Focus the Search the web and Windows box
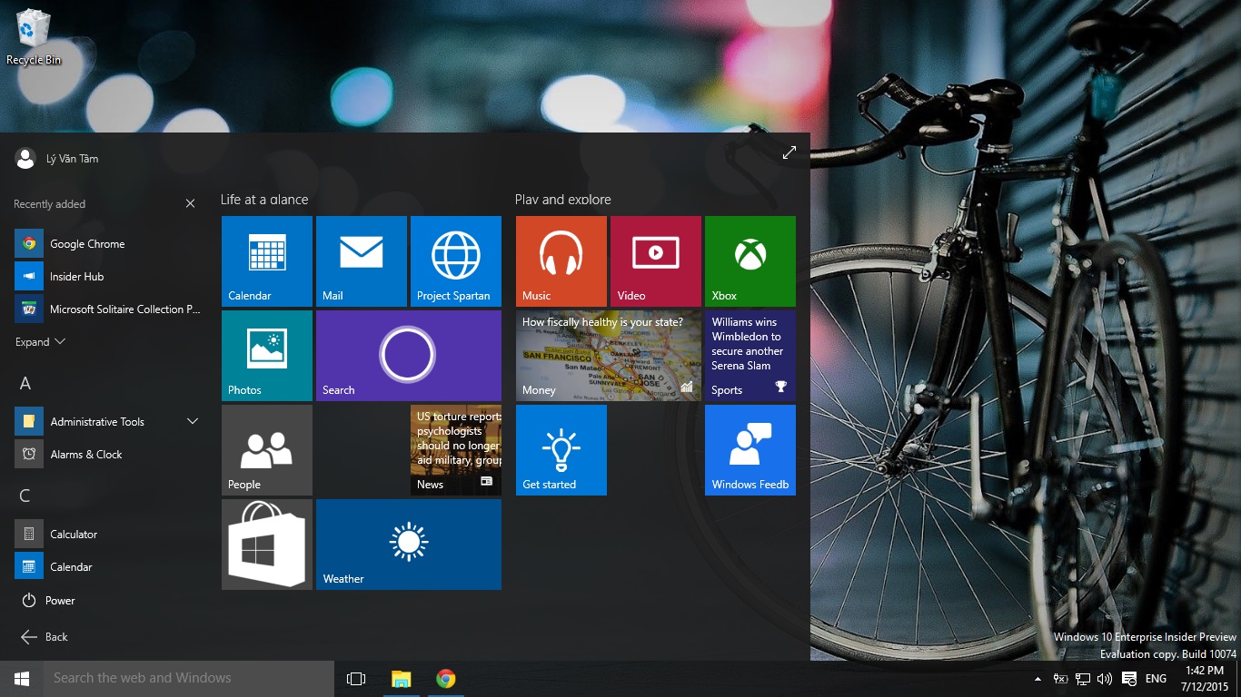This screenshot has height=697, width=1241. point(189,679)
